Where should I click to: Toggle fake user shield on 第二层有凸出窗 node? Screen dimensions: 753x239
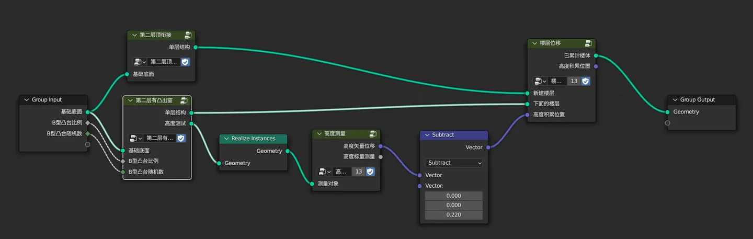pyautogui.click(x=181, y=138)
